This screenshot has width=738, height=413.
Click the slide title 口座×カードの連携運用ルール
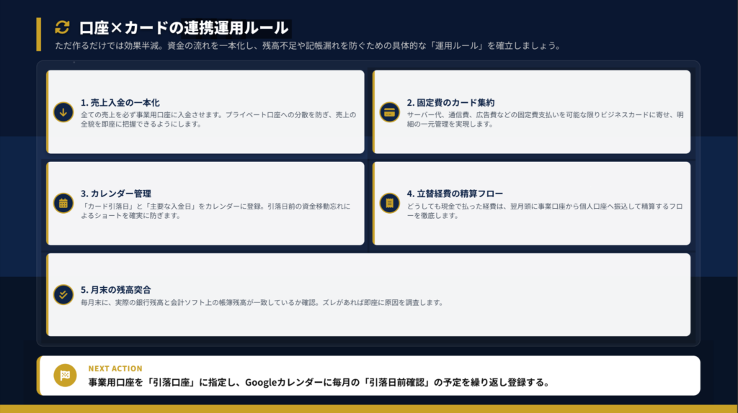(x=184, y=27)
